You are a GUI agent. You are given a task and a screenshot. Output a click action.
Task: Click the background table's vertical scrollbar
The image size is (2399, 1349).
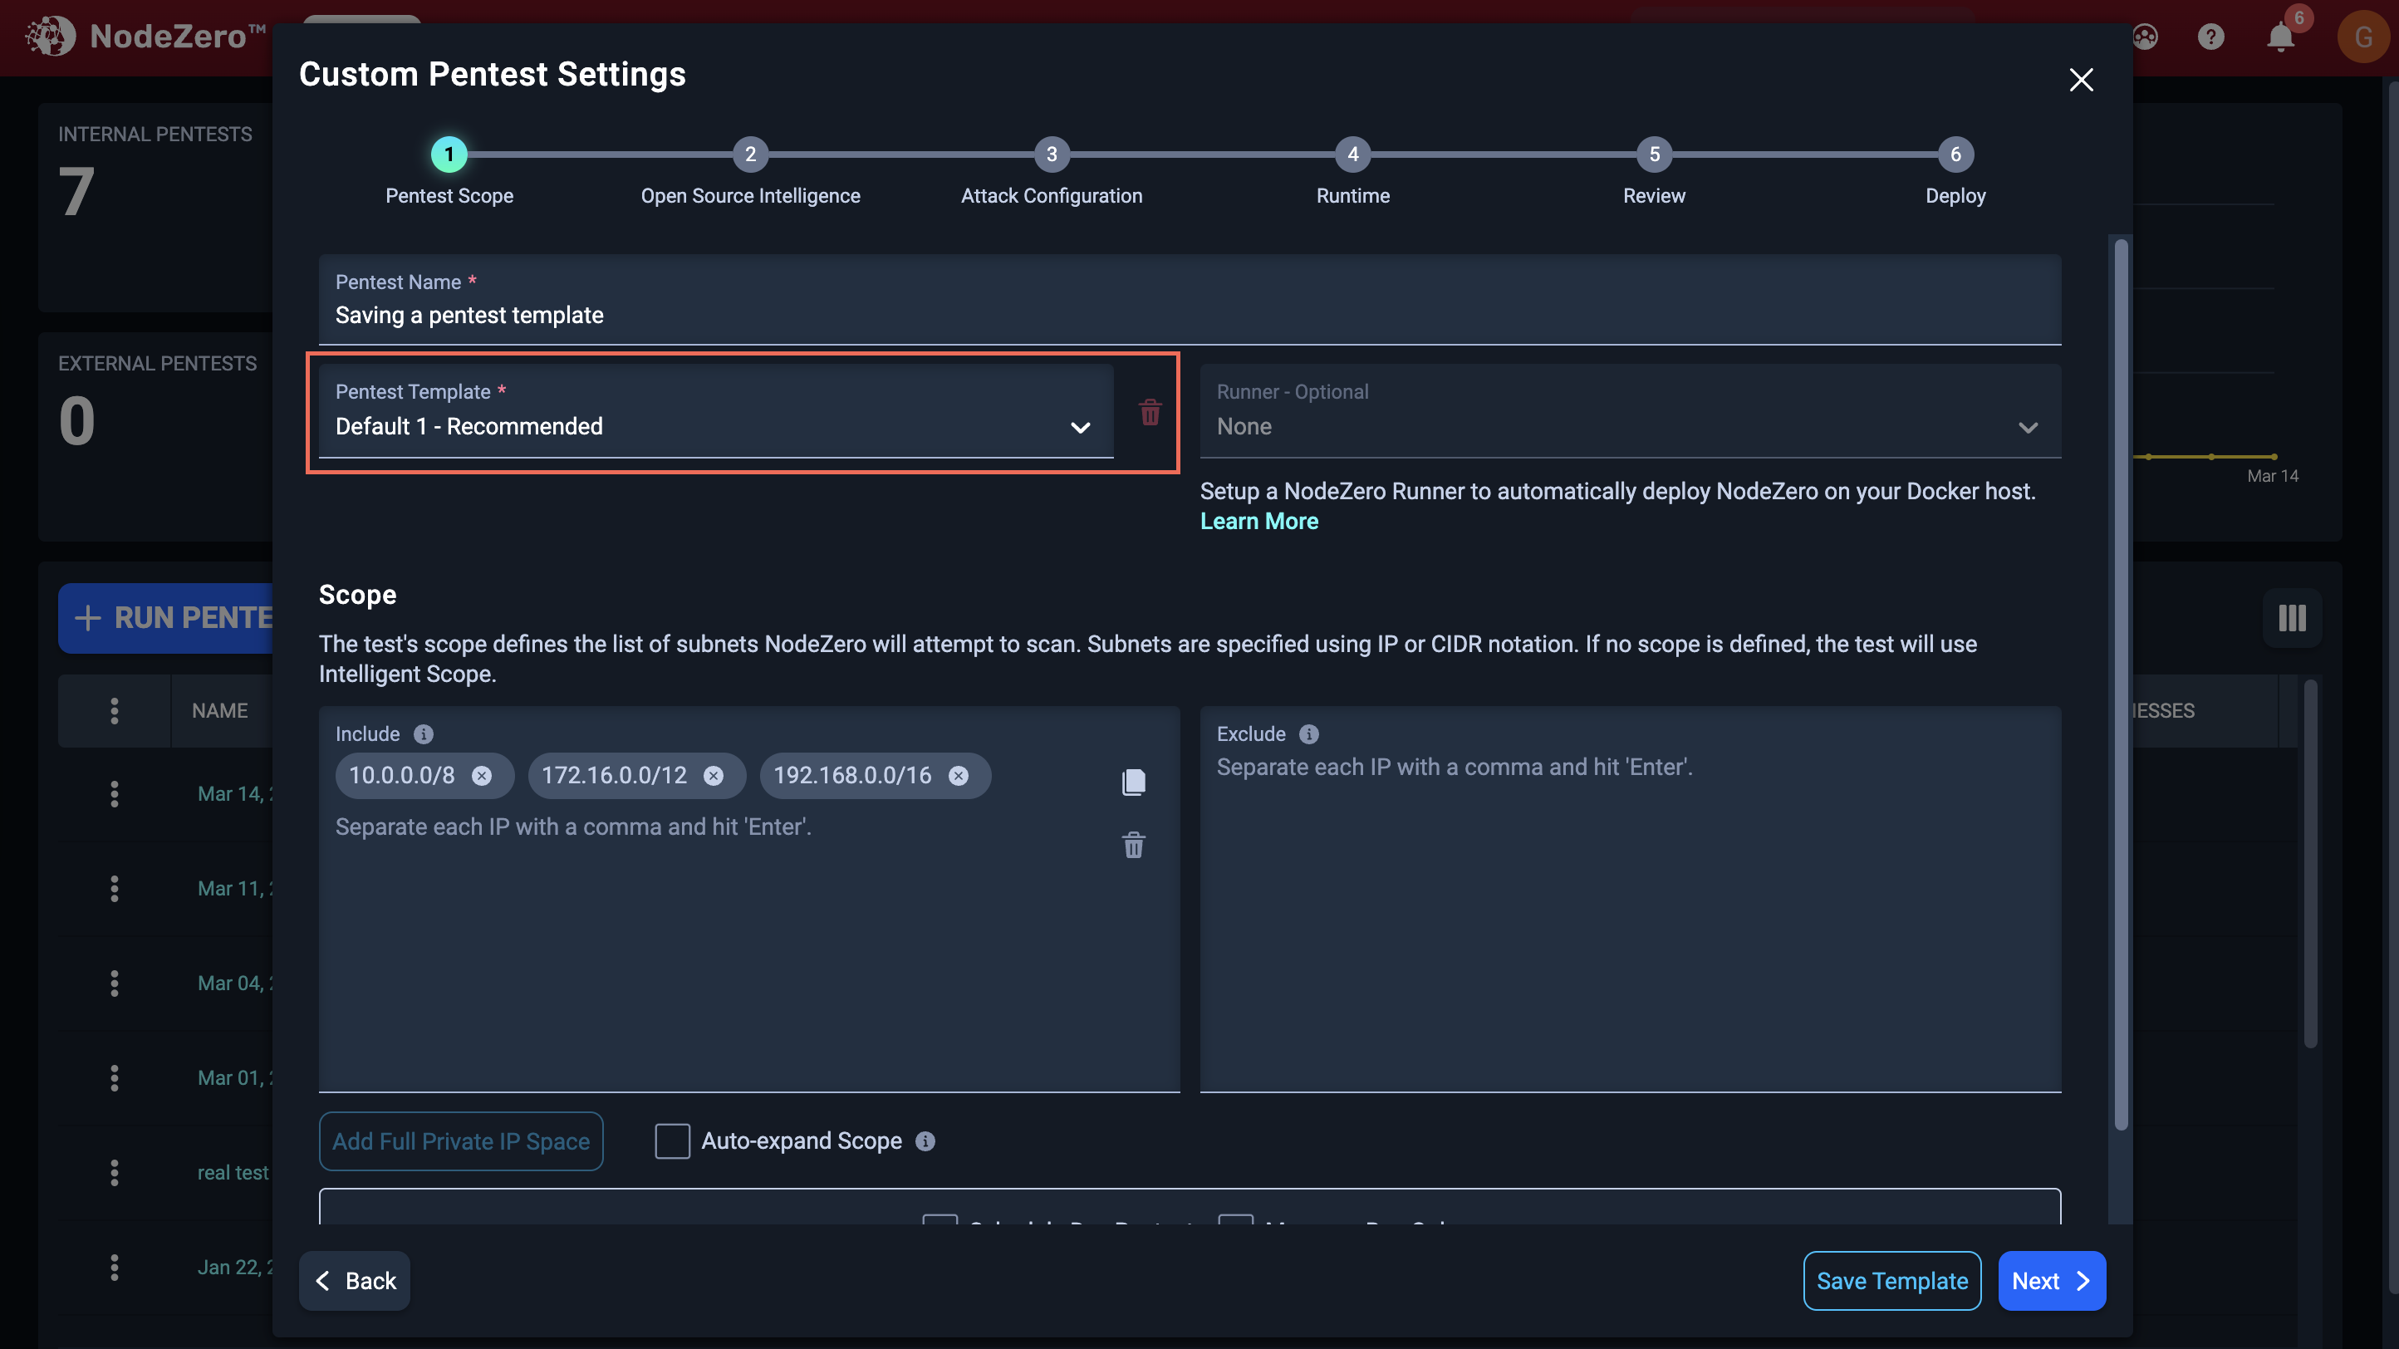(2309, 864)
